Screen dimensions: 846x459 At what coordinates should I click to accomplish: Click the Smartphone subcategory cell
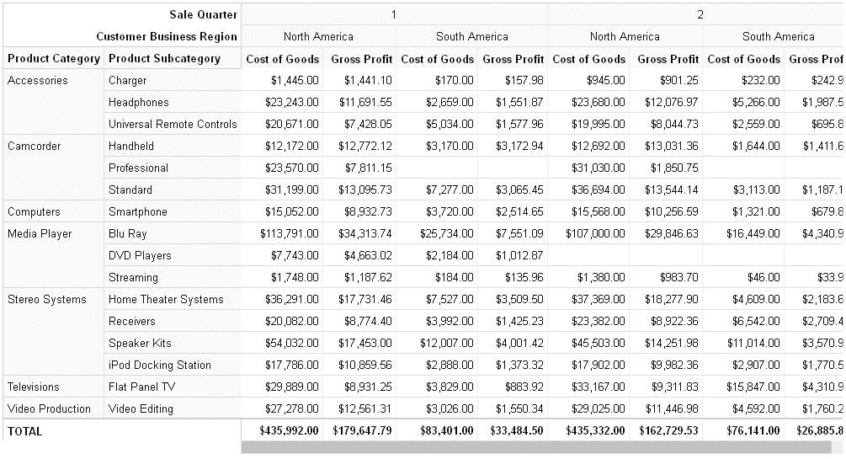point(172,211)
